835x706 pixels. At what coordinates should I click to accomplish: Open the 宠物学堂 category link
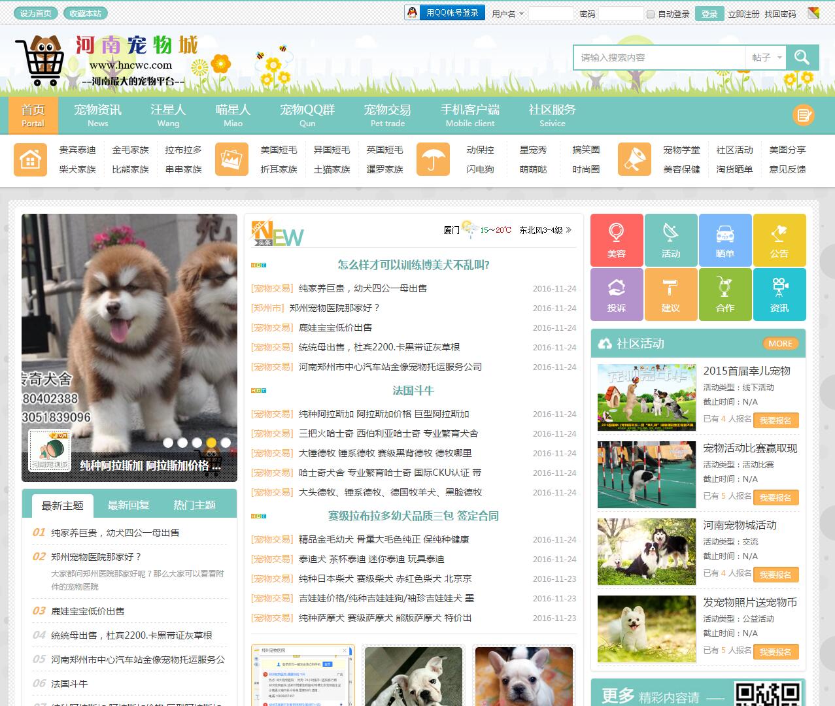[x=681, y=150]
